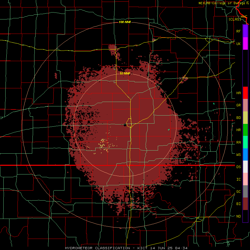Click the "04:34" timestamp text
Viewport: 250px width, 250px height.
181,248
